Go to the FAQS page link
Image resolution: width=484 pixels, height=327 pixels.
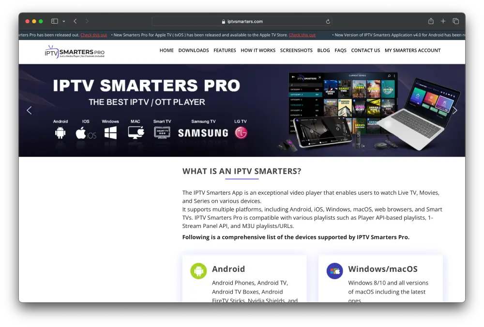(340, 50)
